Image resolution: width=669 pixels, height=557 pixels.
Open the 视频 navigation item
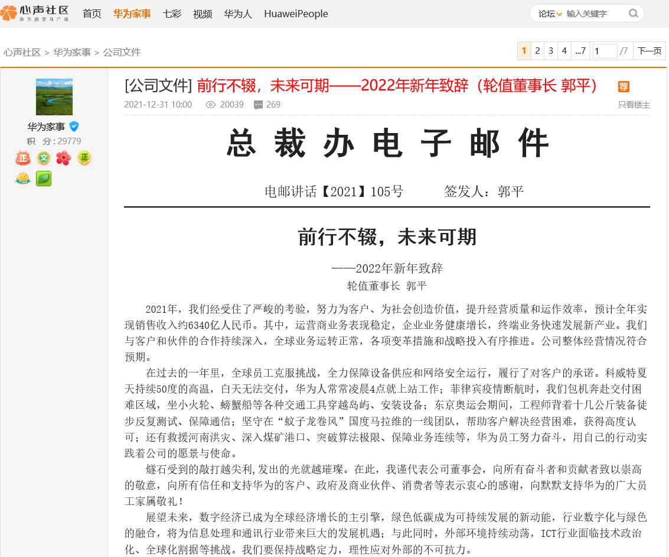click(203, 14)
